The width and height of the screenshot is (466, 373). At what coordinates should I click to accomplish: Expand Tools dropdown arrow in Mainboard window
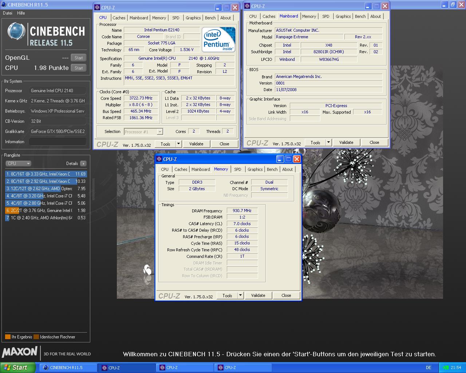click(328, 142)
